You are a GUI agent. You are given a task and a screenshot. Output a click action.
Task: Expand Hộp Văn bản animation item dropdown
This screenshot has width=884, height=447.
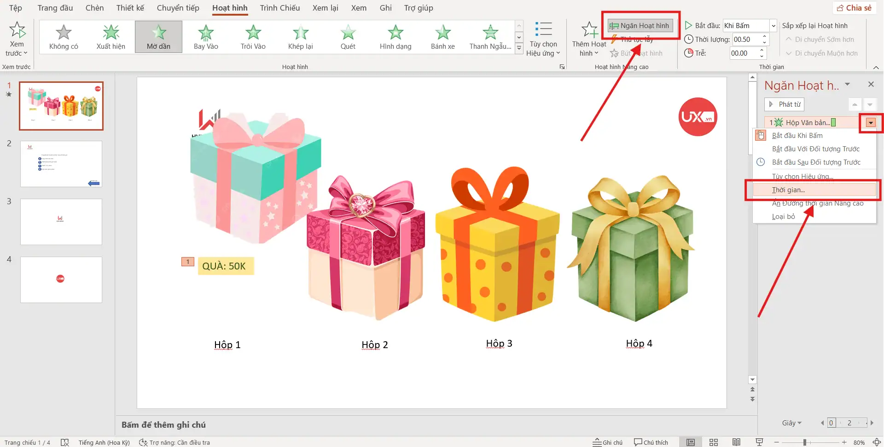[x=870, y=123]
